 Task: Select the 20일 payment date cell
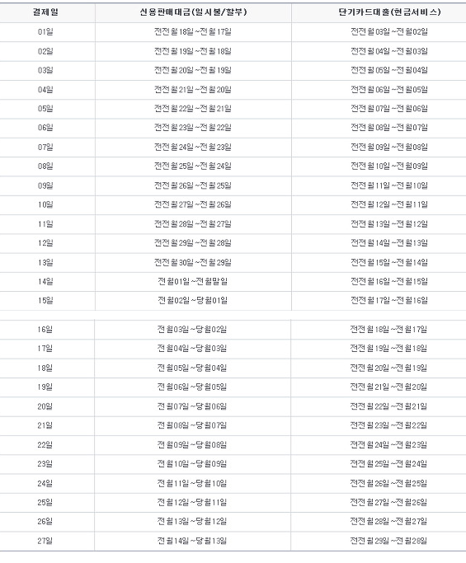point(45,406)
